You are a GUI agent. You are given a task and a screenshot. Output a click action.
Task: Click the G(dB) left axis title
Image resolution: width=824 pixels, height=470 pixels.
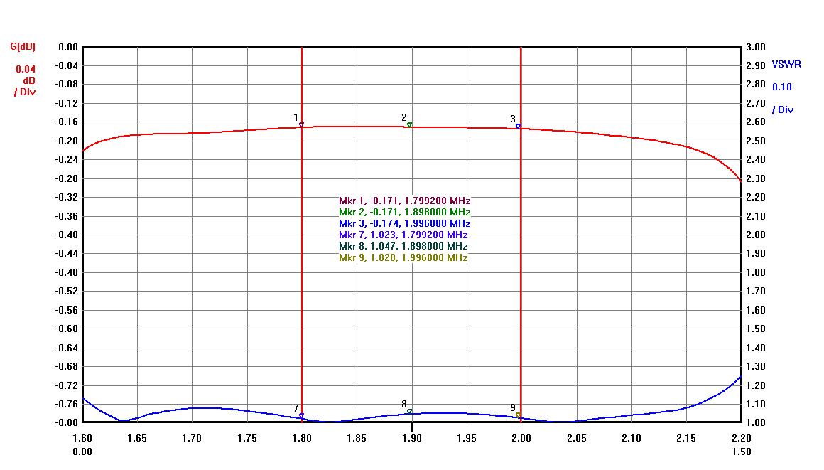(x=22, y=47)
